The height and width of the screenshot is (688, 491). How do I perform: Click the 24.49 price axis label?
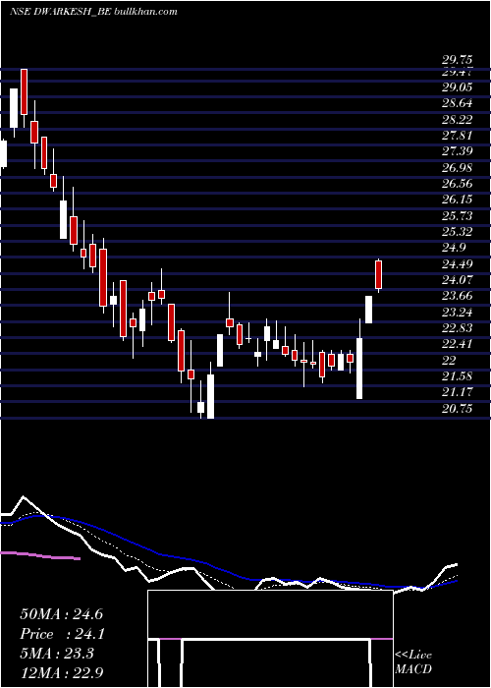click(458, 264)
